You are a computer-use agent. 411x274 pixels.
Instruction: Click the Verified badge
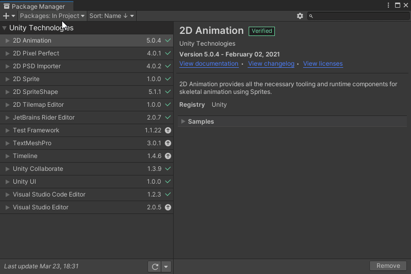pyautogui.click(x=261, y=31)
